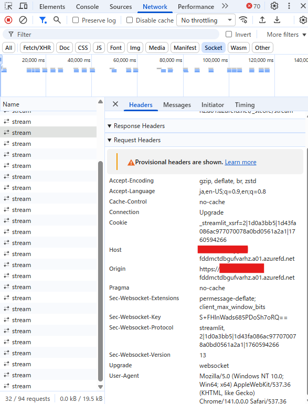Open the Learn more link
The image size is (308, 404).
click(x=240, y=162)
